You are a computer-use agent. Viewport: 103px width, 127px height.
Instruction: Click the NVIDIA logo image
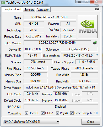[x=88, y=26]
